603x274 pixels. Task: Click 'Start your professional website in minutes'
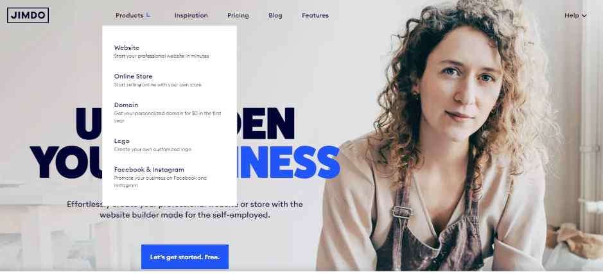pos(162,56)
